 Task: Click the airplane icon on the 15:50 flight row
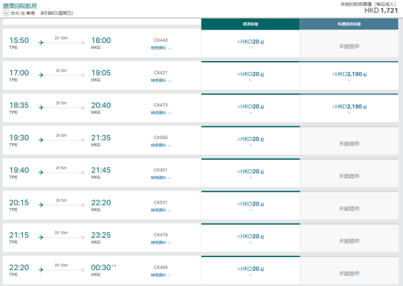(x=41, y=43)
